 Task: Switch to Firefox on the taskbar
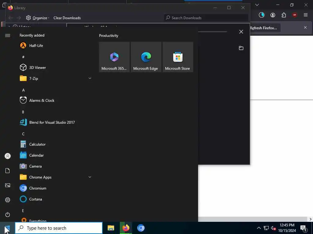[x=126, y=228]
